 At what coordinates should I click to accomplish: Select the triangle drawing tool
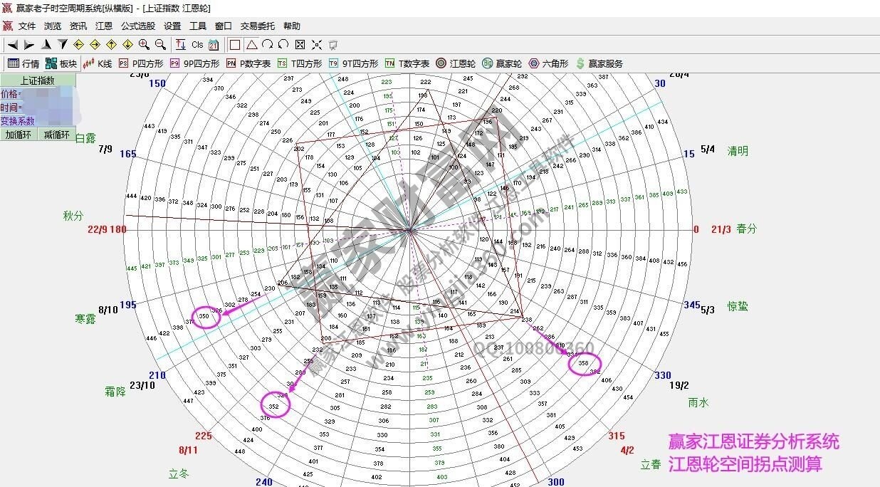(251, 44)
